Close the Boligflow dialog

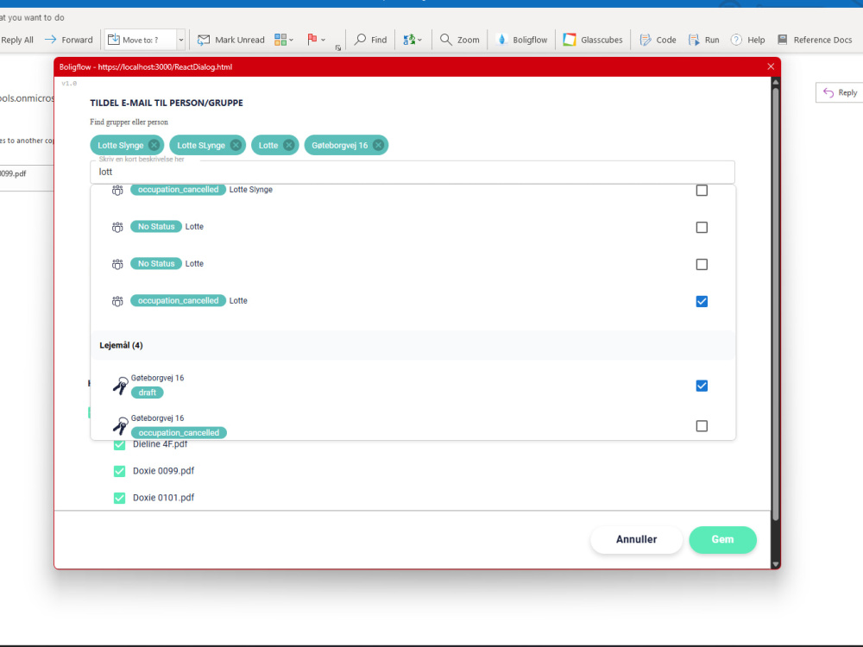[771, 66]
